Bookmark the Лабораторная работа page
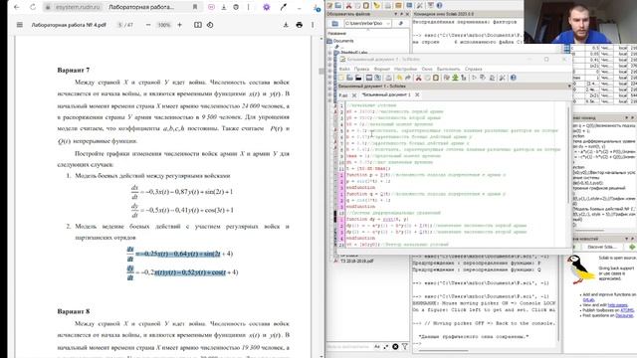 (x=195, y=7)
